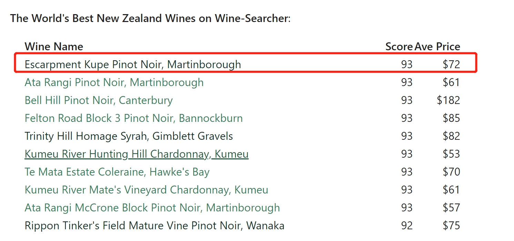The height and width of the screenshot is (241, 514).
Task: Select Felton Road Block 3 Pinot Noir
Action: coord(133,118)
